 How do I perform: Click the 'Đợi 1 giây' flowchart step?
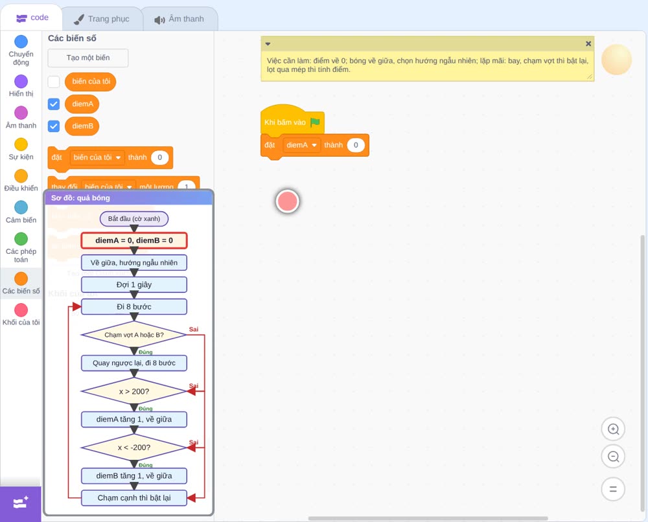pos(134,284)
